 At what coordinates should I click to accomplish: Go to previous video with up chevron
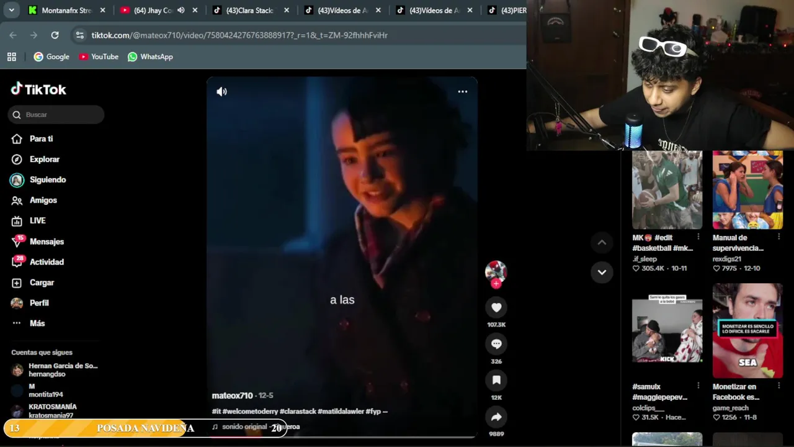pos(602,243)
